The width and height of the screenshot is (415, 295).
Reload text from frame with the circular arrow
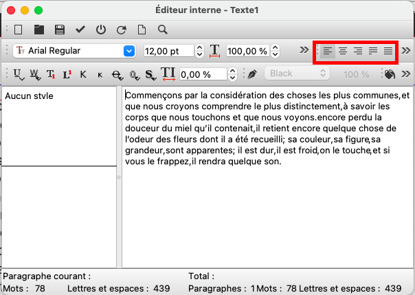click(122, 30)
